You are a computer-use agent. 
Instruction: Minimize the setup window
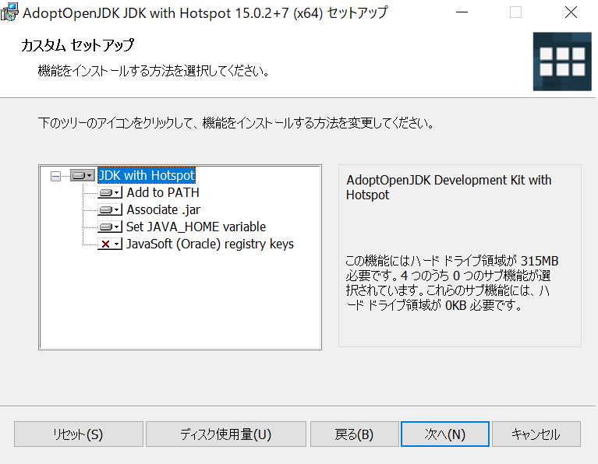tap(462, 12)
